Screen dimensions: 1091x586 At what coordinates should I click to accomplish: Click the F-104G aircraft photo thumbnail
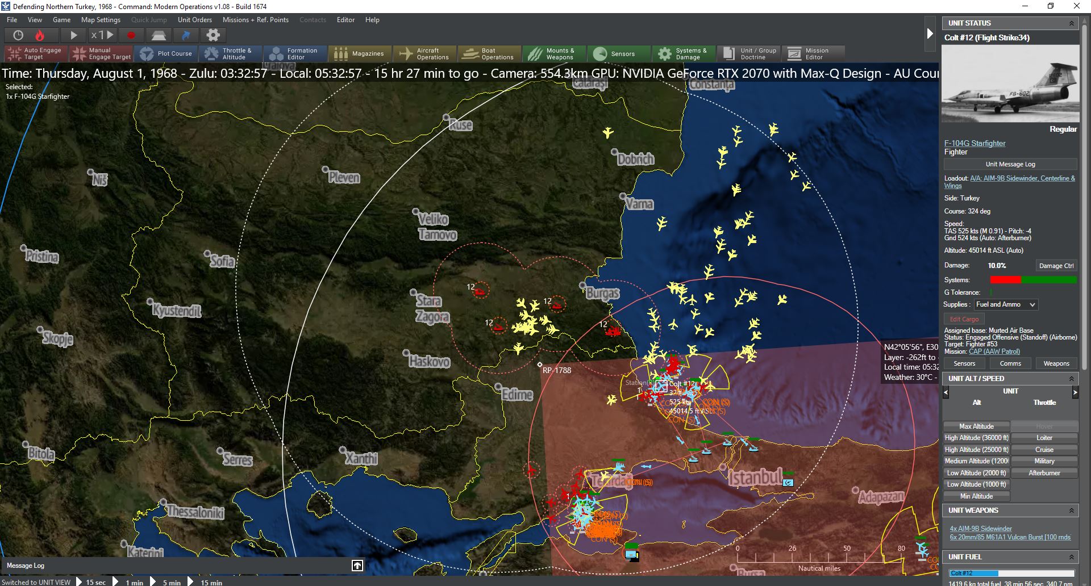pos(1010,83)
